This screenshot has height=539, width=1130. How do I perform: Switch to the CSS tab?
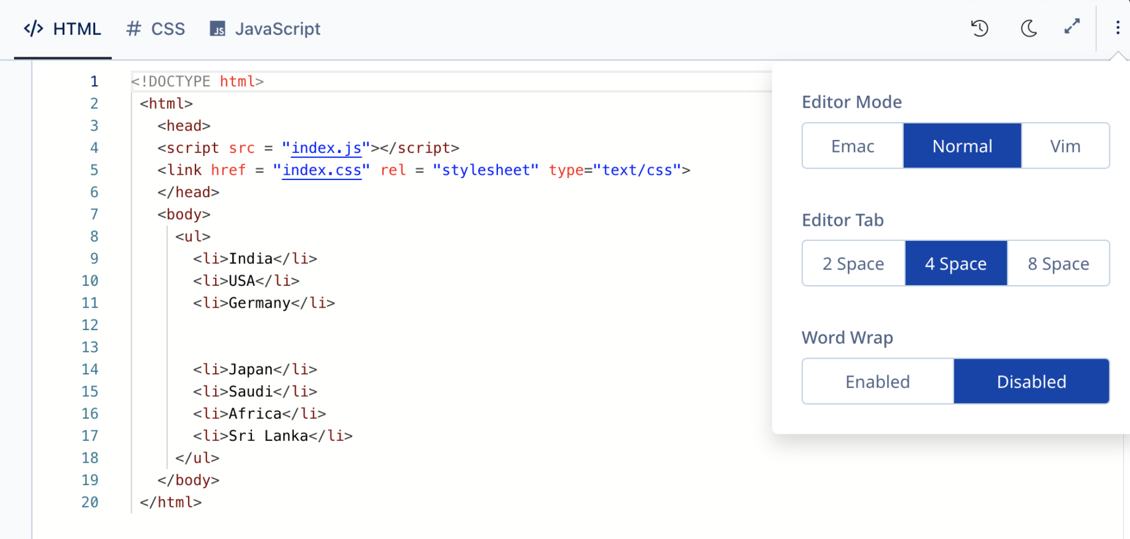point(156,29)
